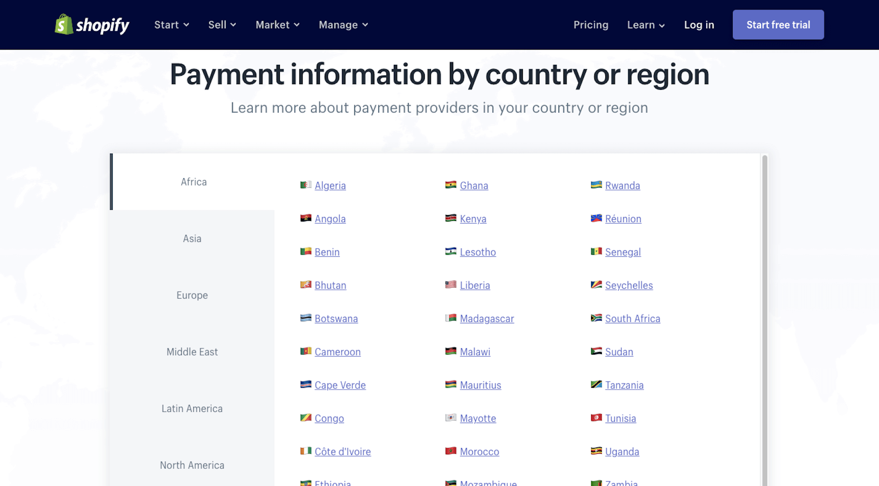
Task: Click the Botswana flag icon
Action: point(305,318)
